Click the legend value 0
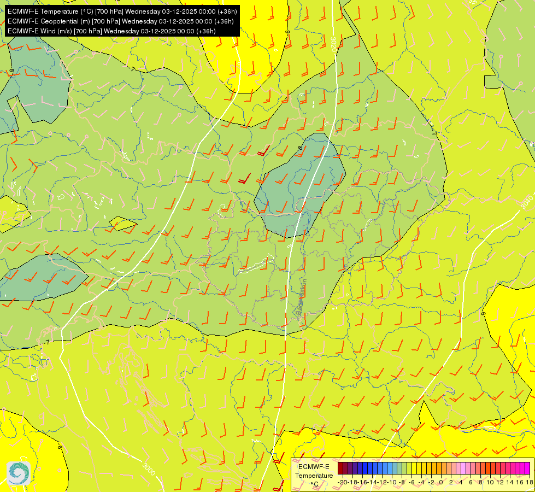The image size is (535, 492). tap(441, 482)
